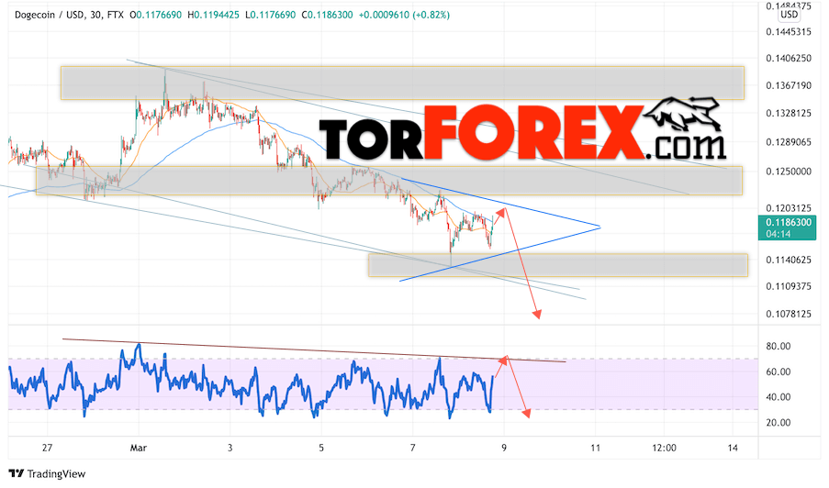Click the date label 27 on time axis
Viewport: 829px width, 488px height.
(47, 448)
